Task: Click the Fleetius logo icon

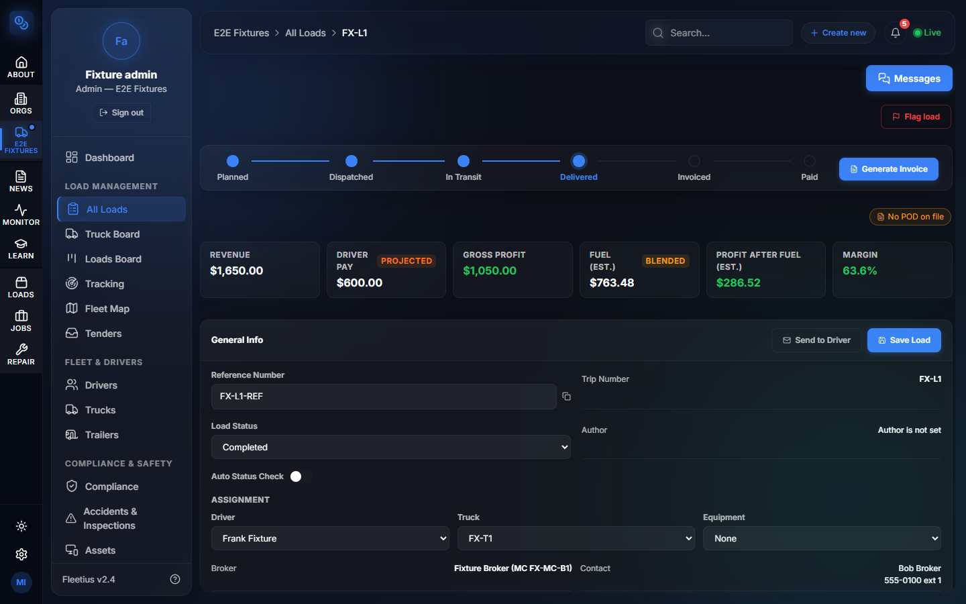Action: point(21,23)
